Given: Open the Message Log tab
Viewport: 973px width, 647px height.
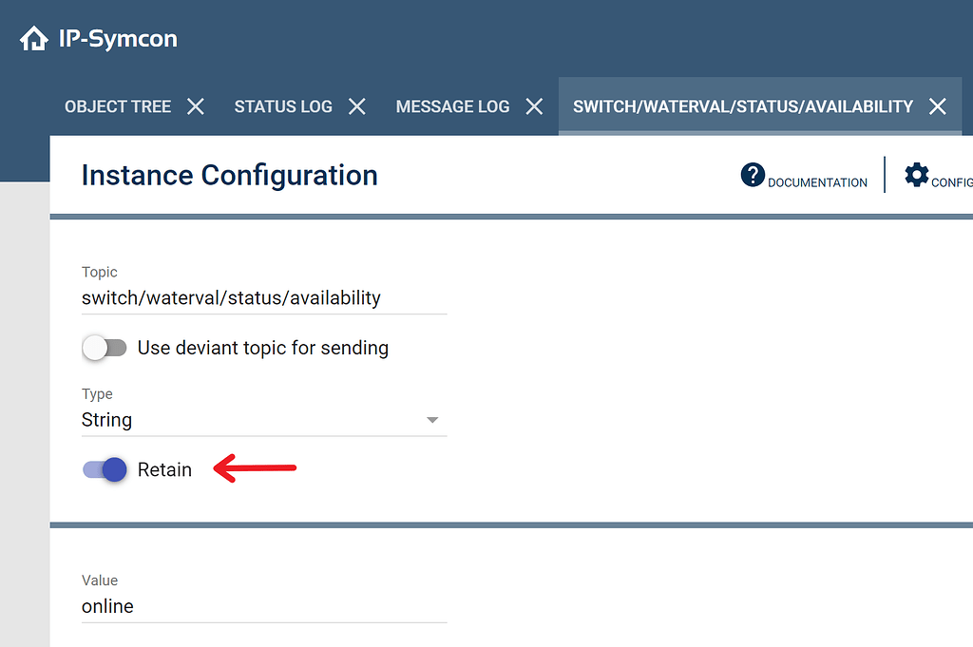Looking at the screenshot, I should coord(452,106).
